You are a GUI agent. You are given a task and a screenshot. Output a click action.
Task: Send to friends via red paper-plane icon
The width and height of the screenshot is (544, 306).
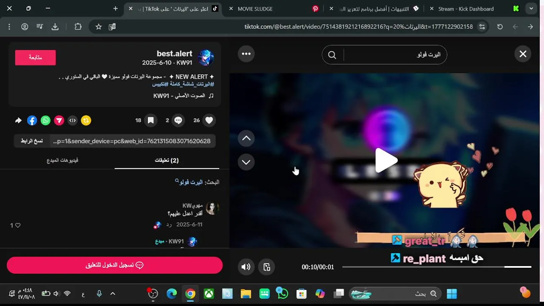coord(59,120)
